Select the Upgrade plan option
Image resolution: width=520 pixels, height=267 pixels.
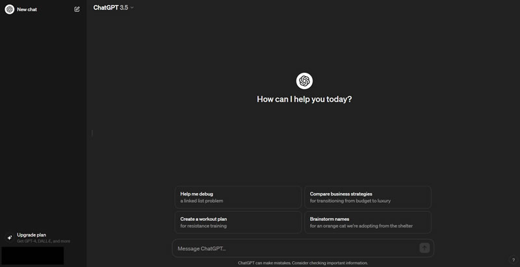point(43,238)
